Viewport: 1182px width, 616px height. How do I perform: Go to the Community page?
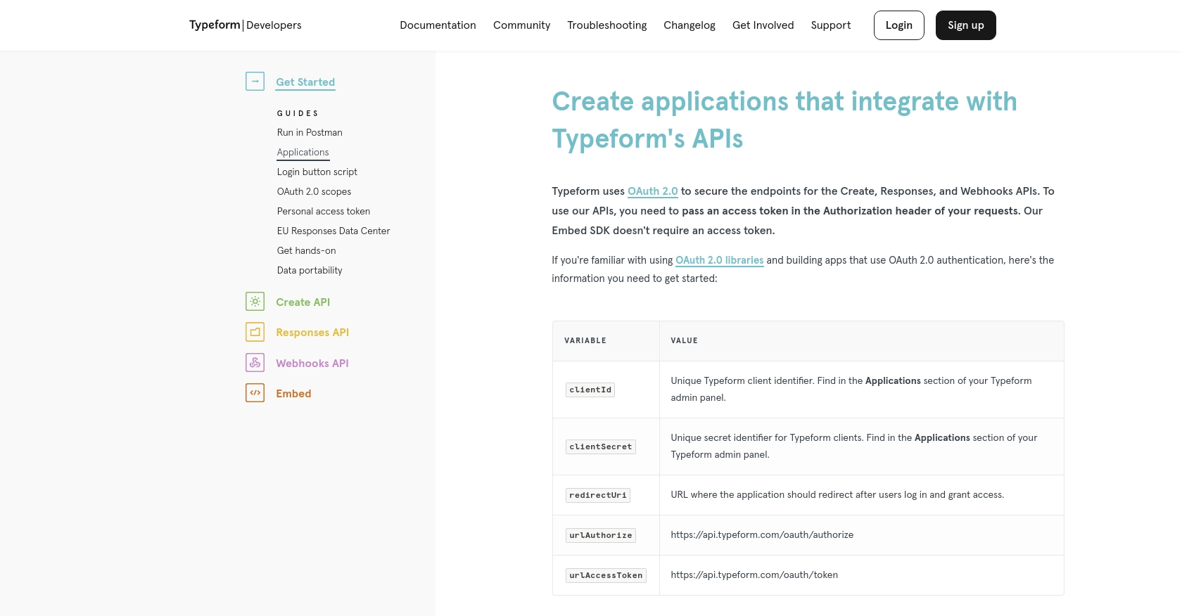tap(521, 25)
